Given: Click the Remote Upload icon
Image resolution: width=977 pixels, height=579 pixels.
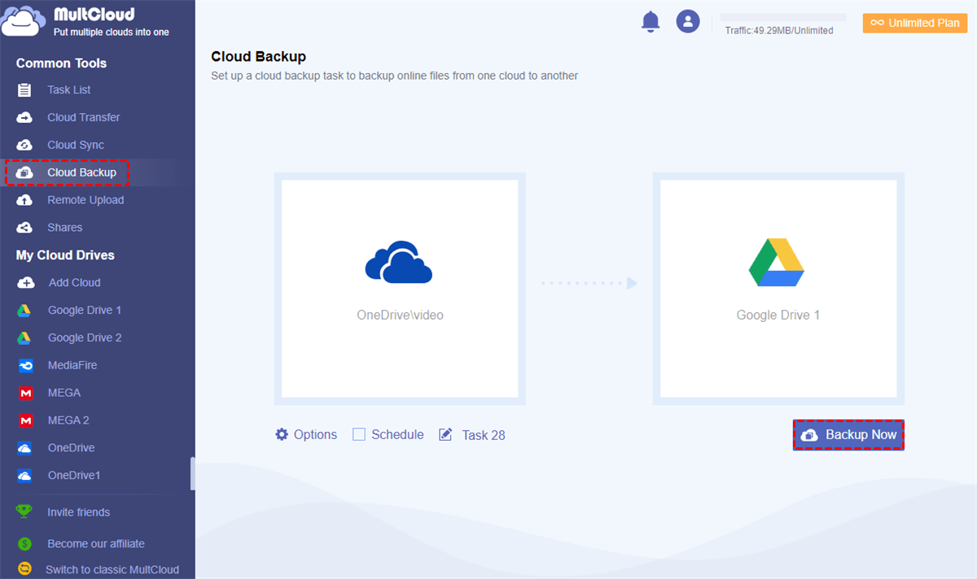Looking at the screenshot, I should [x=24, y=201].
